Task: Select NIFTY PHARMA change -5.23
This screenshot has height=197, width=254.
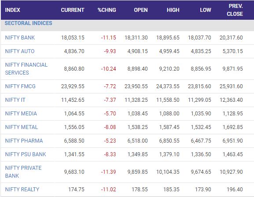Action: click(110, 141)
